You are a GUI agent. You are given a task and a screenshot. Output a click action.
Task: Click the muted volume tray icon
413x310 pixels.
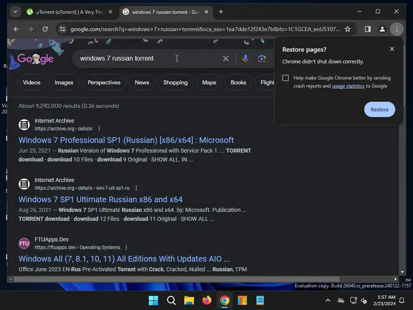[x=364, y=300]
